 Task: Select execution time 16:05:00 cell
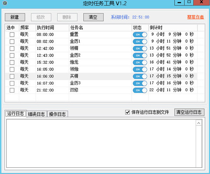tap(45, 70)
